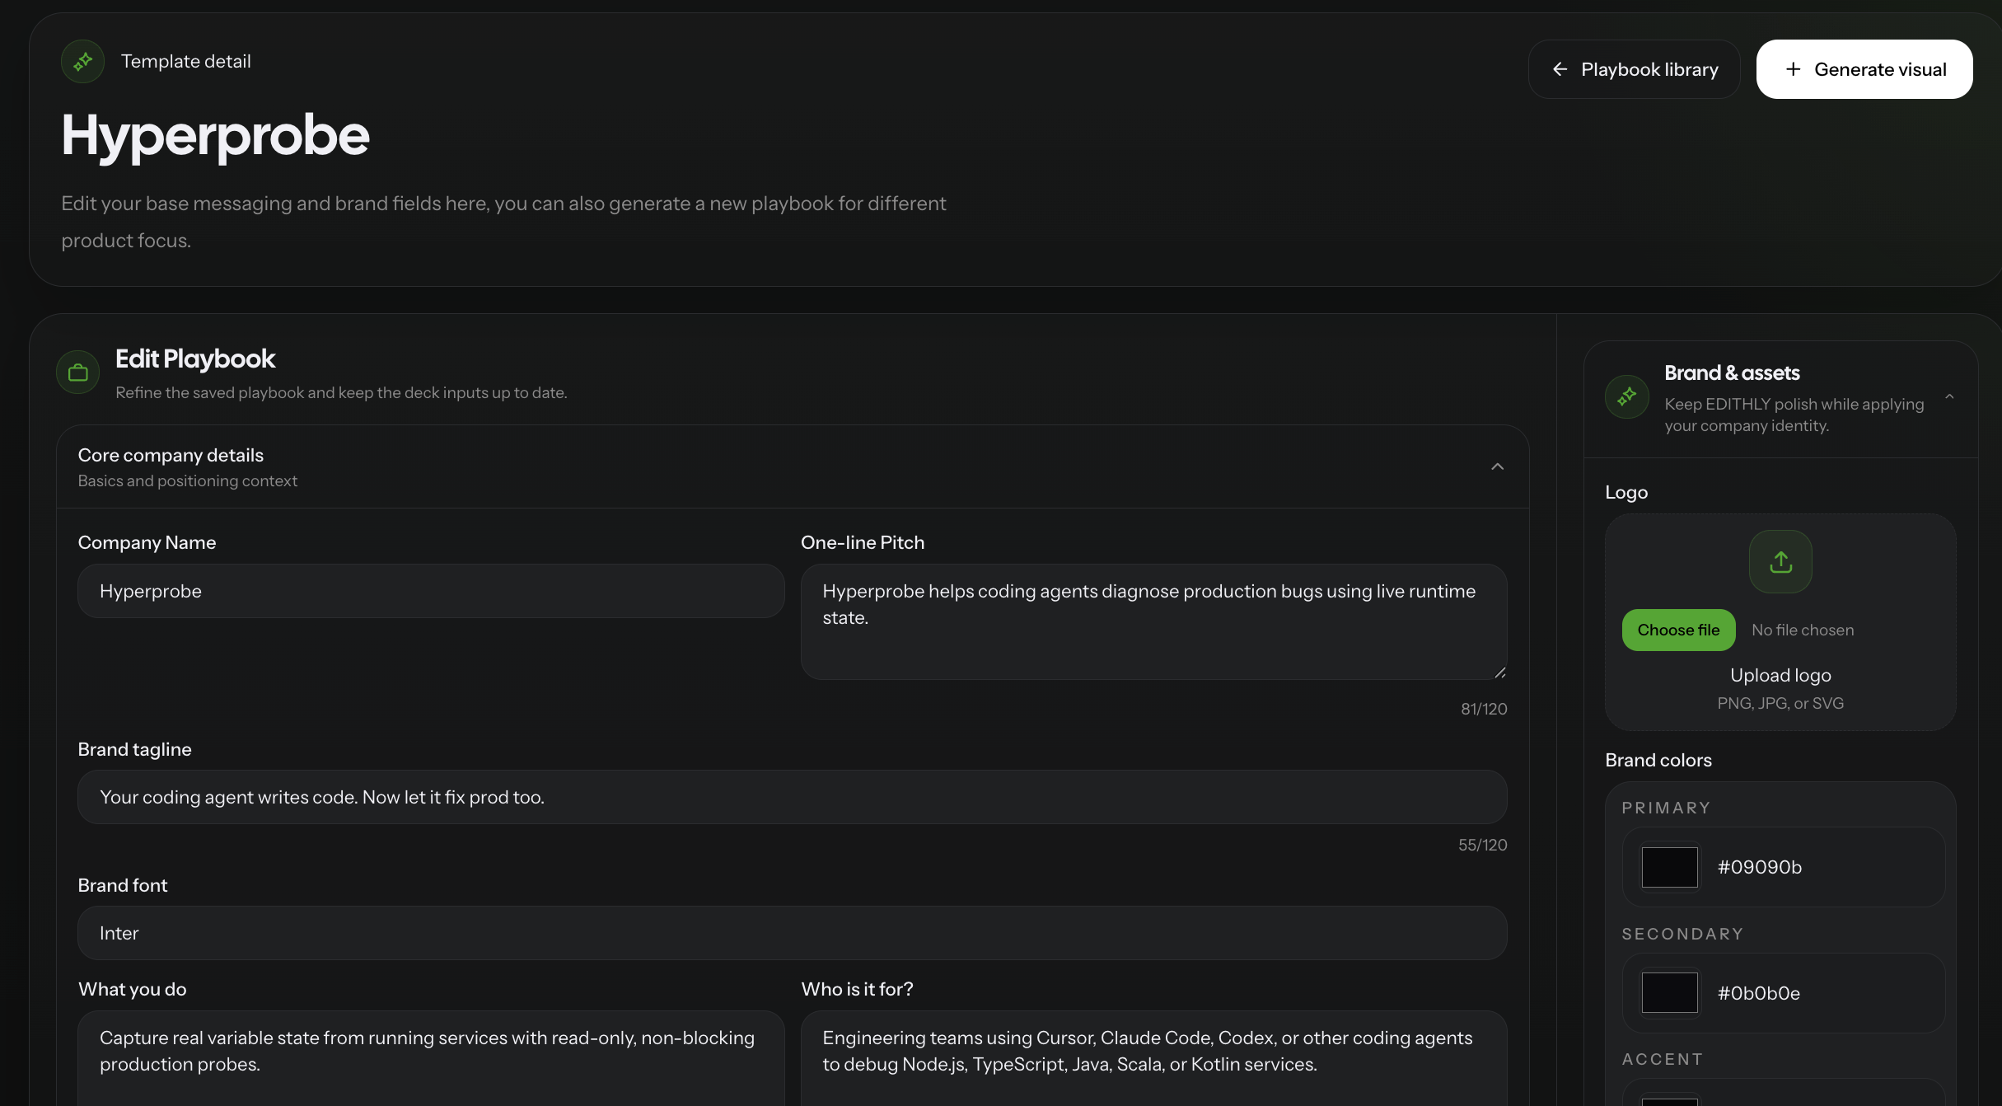Click the #0b0b0e secondary hex value
2002x1106 pixels.
pyautogui.click(x=1758, y=993)
